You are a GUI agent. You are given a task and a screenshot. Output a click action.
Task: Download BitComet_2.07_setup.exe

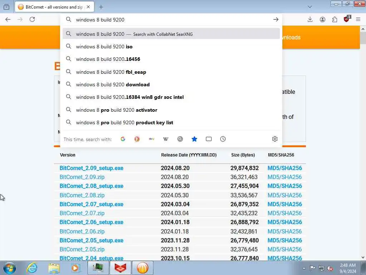point(91,204)
